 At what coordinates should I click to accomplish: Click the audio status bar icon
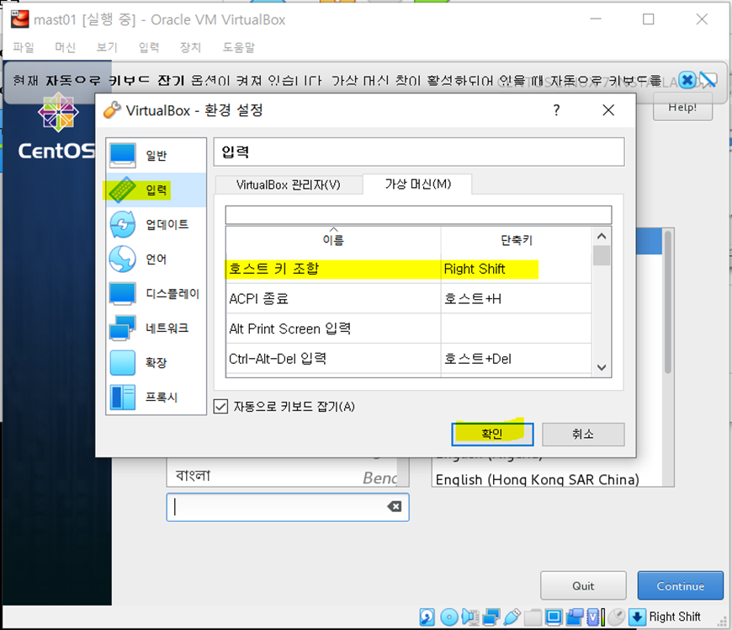pos(470,617)
